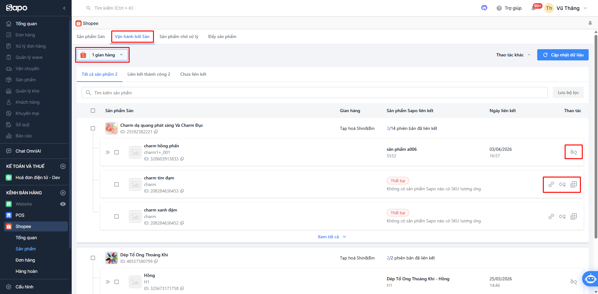Expand Xem tất cả variants
The image size is (598, 294).
[x=332, y=237]
